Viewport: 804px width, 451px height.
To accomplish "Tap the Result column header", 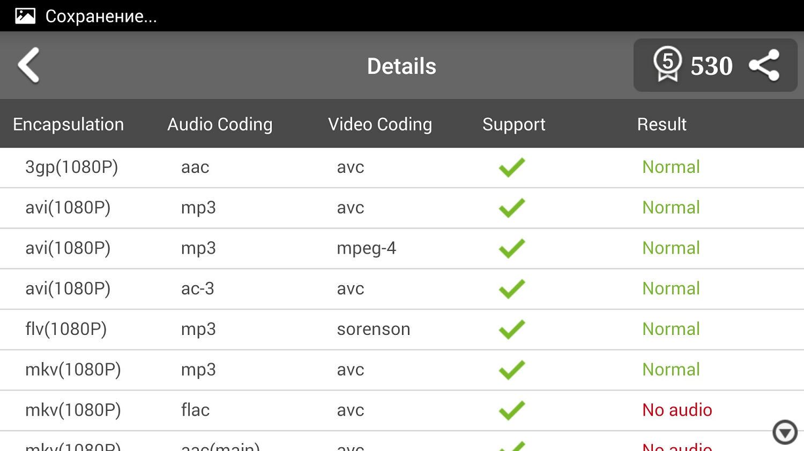I will pyautogui.click(x=661, y=124).
